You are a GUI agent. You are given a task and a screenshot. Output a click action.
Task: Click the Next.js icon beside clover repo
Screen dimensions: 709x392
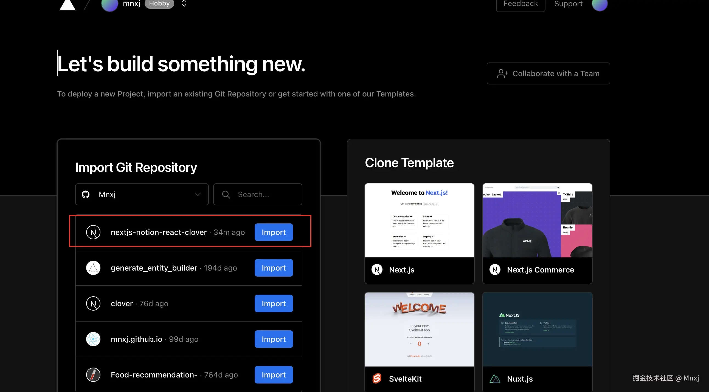(93, 303)
